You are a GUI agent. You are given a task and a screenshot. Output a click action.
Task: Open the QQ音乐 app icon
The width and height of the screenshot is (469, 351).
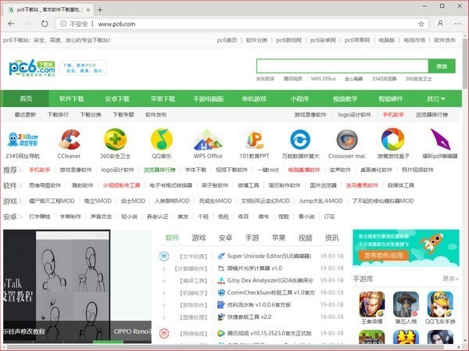[162, 140]
